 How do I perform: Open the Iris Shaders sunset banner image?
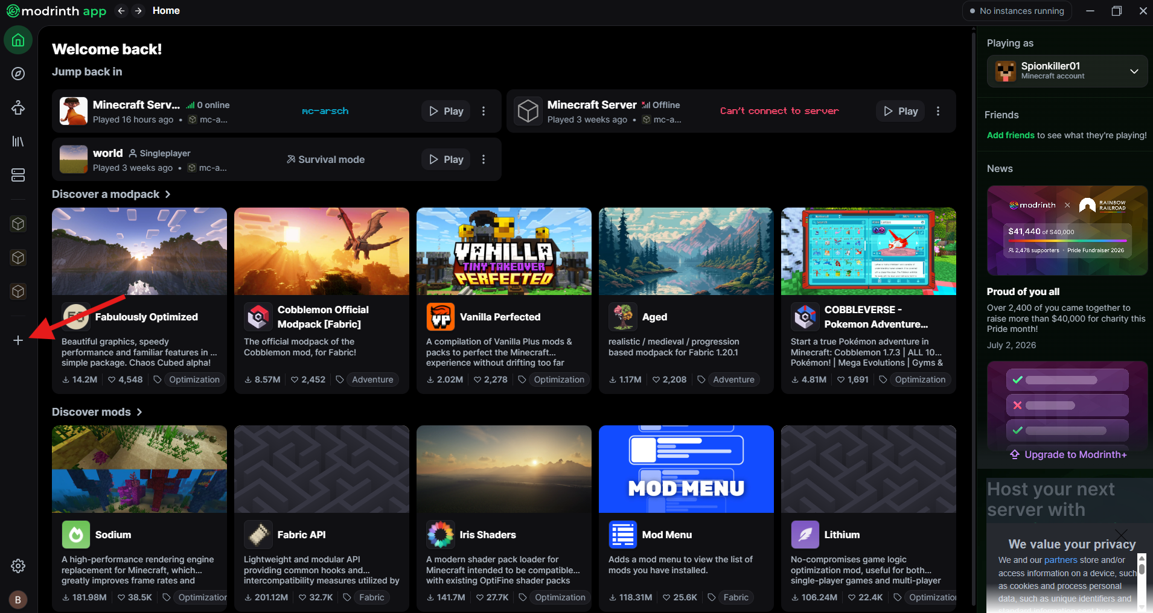tap(504, 469)
